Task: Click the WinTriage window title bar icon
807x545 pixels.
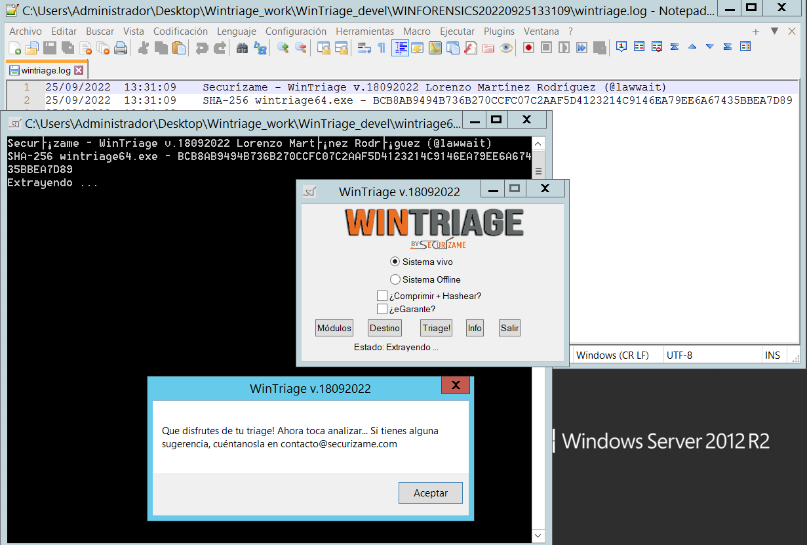Action: (x=309, y=192)
